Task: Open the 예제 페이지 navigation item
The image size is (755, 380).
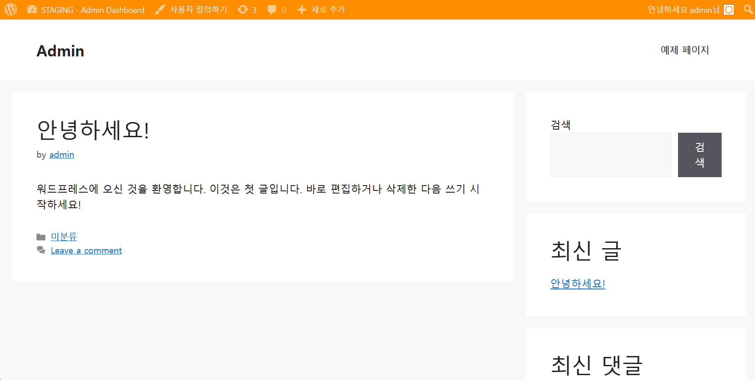Action: [x=685, y=50]
